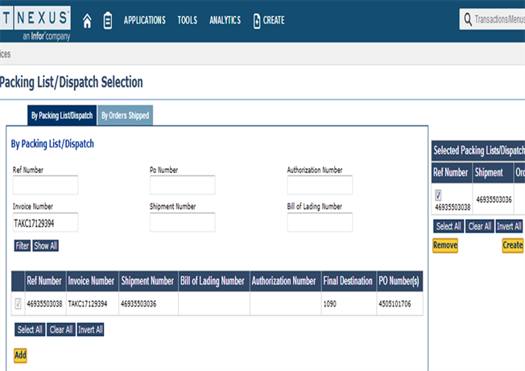The image size is (525, 371).
Task: Open the Tools menu
Action: tap(187, 21)
